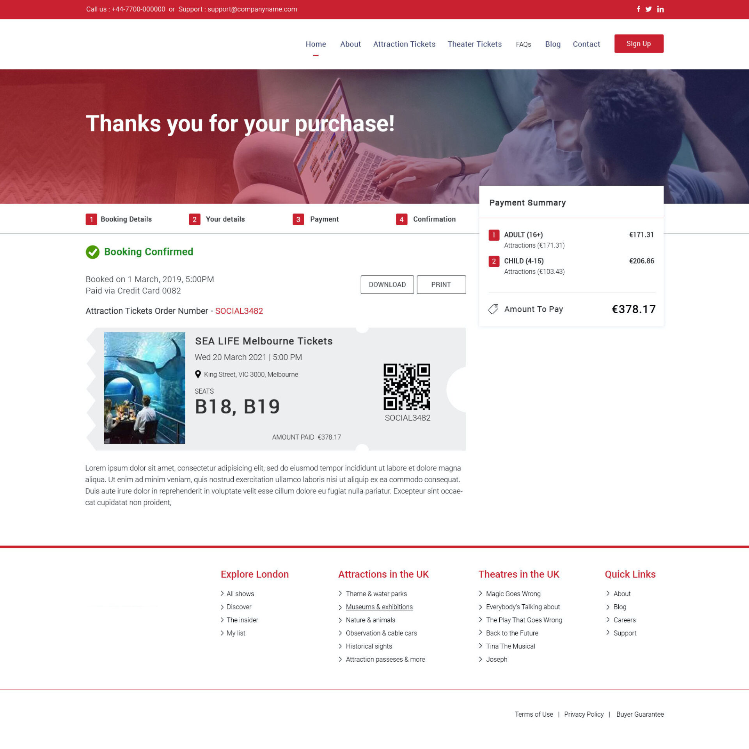Click the step 1 badge for Booking Details
Screen dimensions: 749x749
(x=91, y=219)
